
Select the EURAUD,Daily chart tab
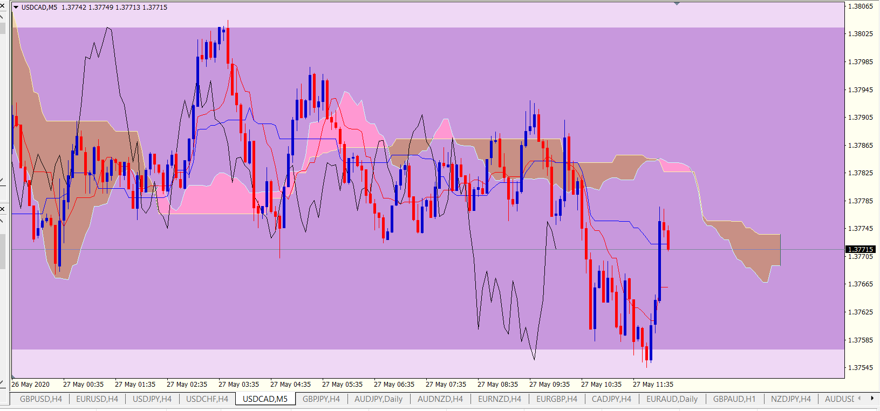(672, 399)
